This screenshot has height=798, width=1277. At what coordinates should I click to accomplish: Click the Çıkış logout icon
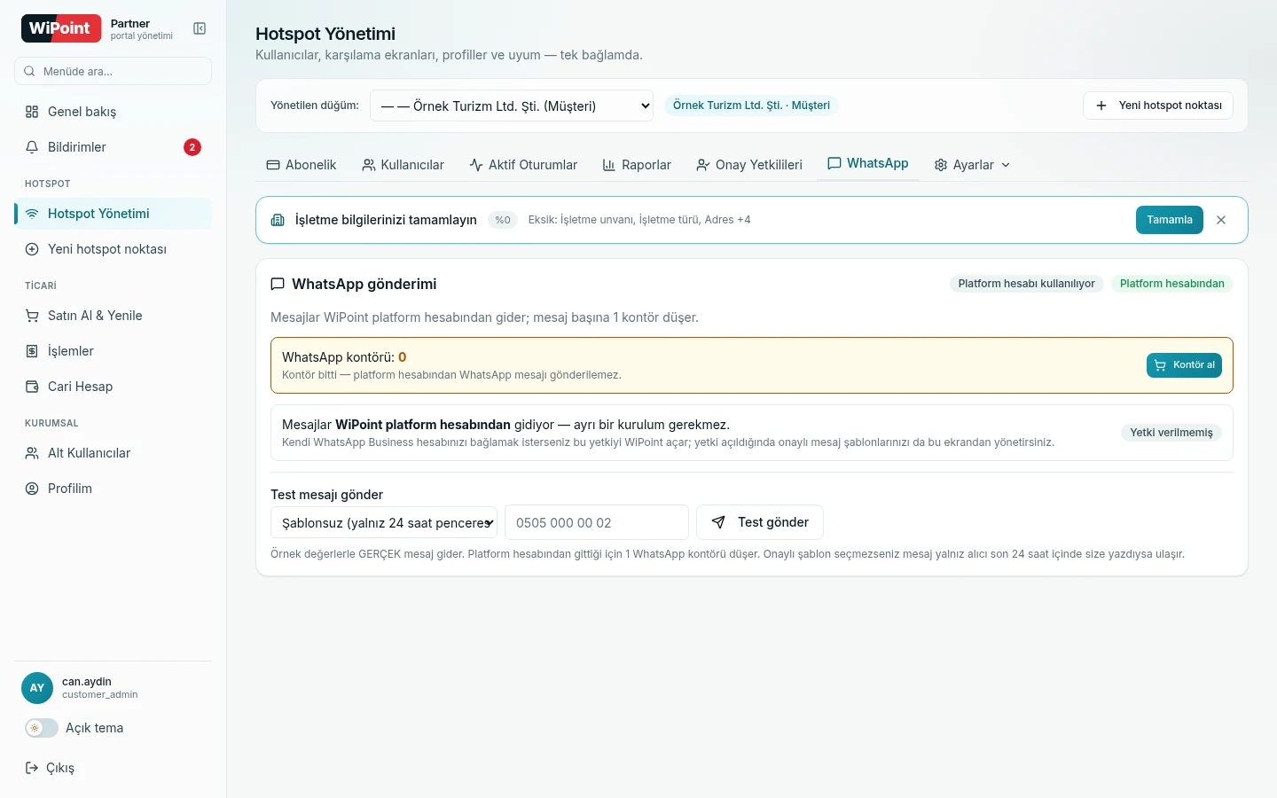click(32, 768)
